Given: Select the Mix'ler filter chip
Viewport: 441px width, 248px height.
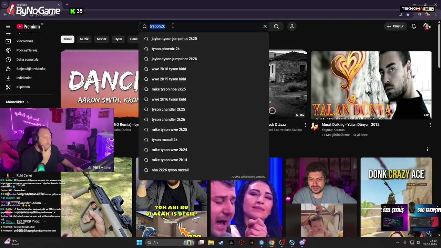Looking at the screenshot, I should [x=102, y=39].
